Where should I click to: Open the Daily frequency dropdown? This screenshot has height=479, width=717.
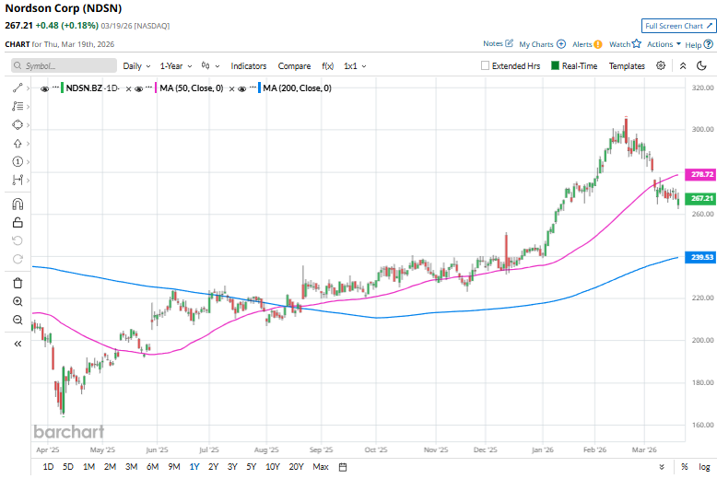pos(136,66)
